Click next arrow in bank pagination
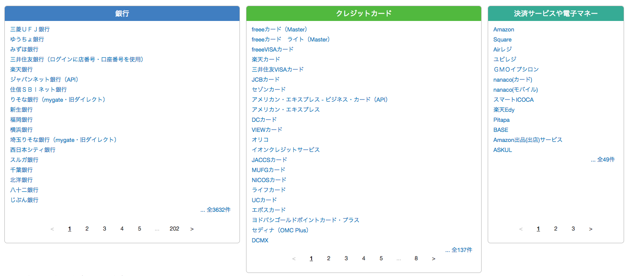Image resolution: width=628 pixels, height=276 pixels. point(192,229)
